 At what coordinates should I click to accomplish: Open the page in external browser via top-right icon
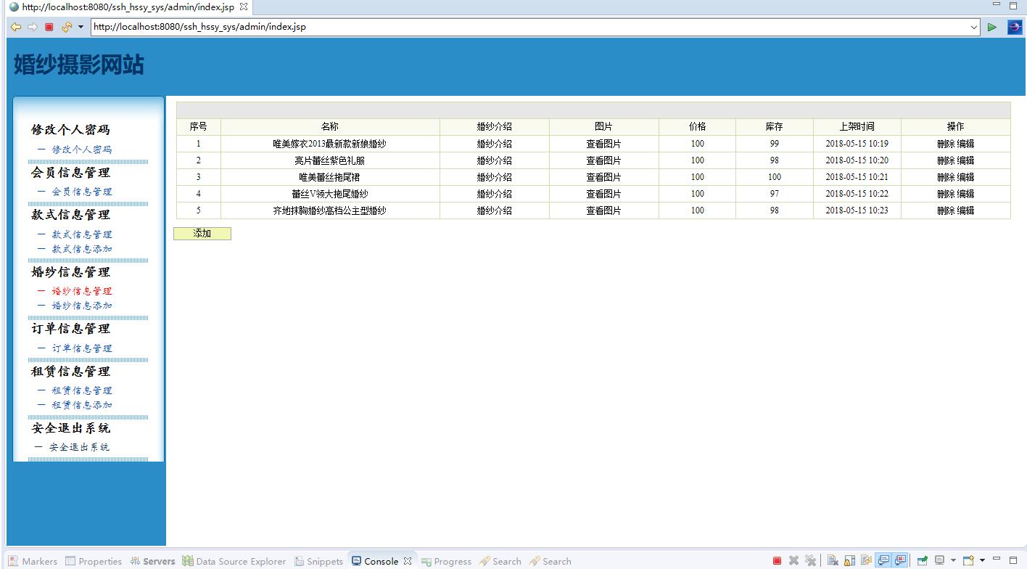click(1014, 26)
